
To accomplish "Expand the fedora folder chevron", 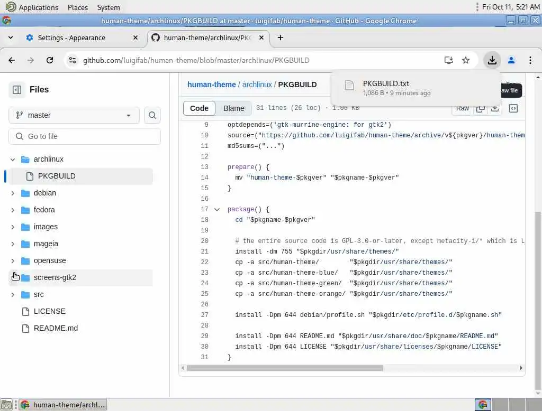I will [x=13, y=210].
